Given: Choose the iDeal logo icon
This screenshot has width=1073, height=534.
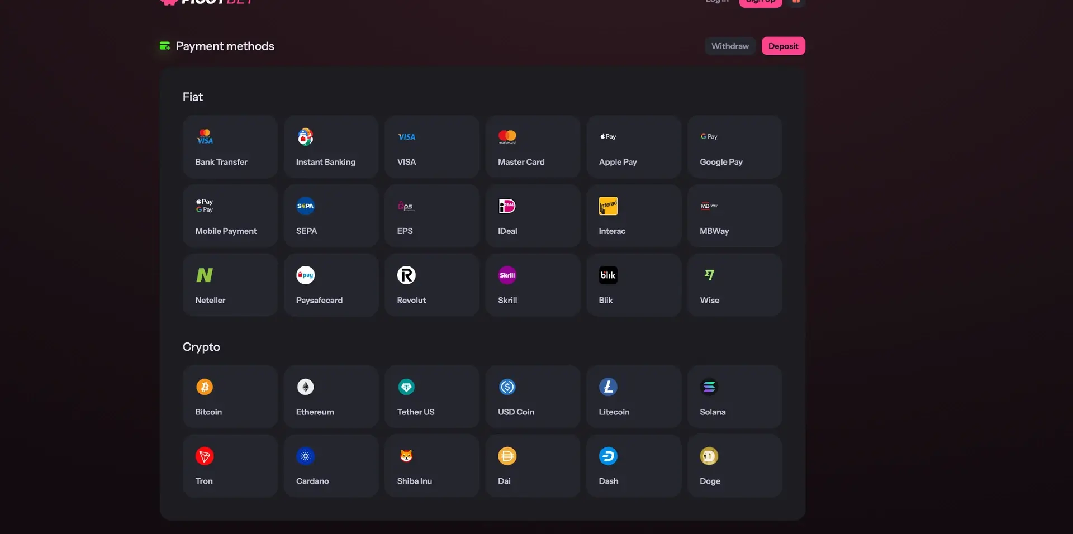Looking at the screenshot, I should coord(507,206).
